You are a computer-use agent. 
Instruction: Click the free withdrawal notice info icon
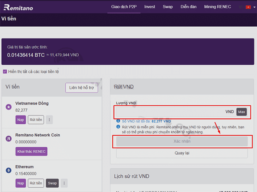[118, 127]
